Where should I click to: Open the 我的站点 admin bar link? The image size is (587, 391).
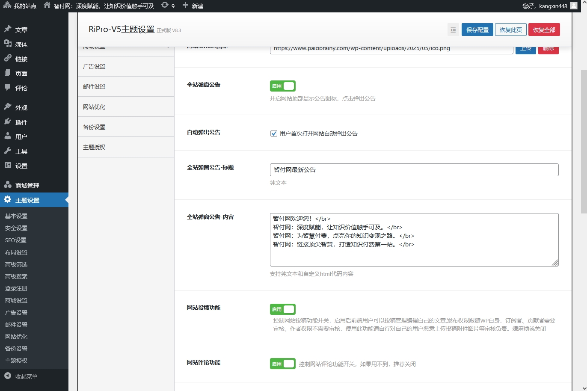20,6
